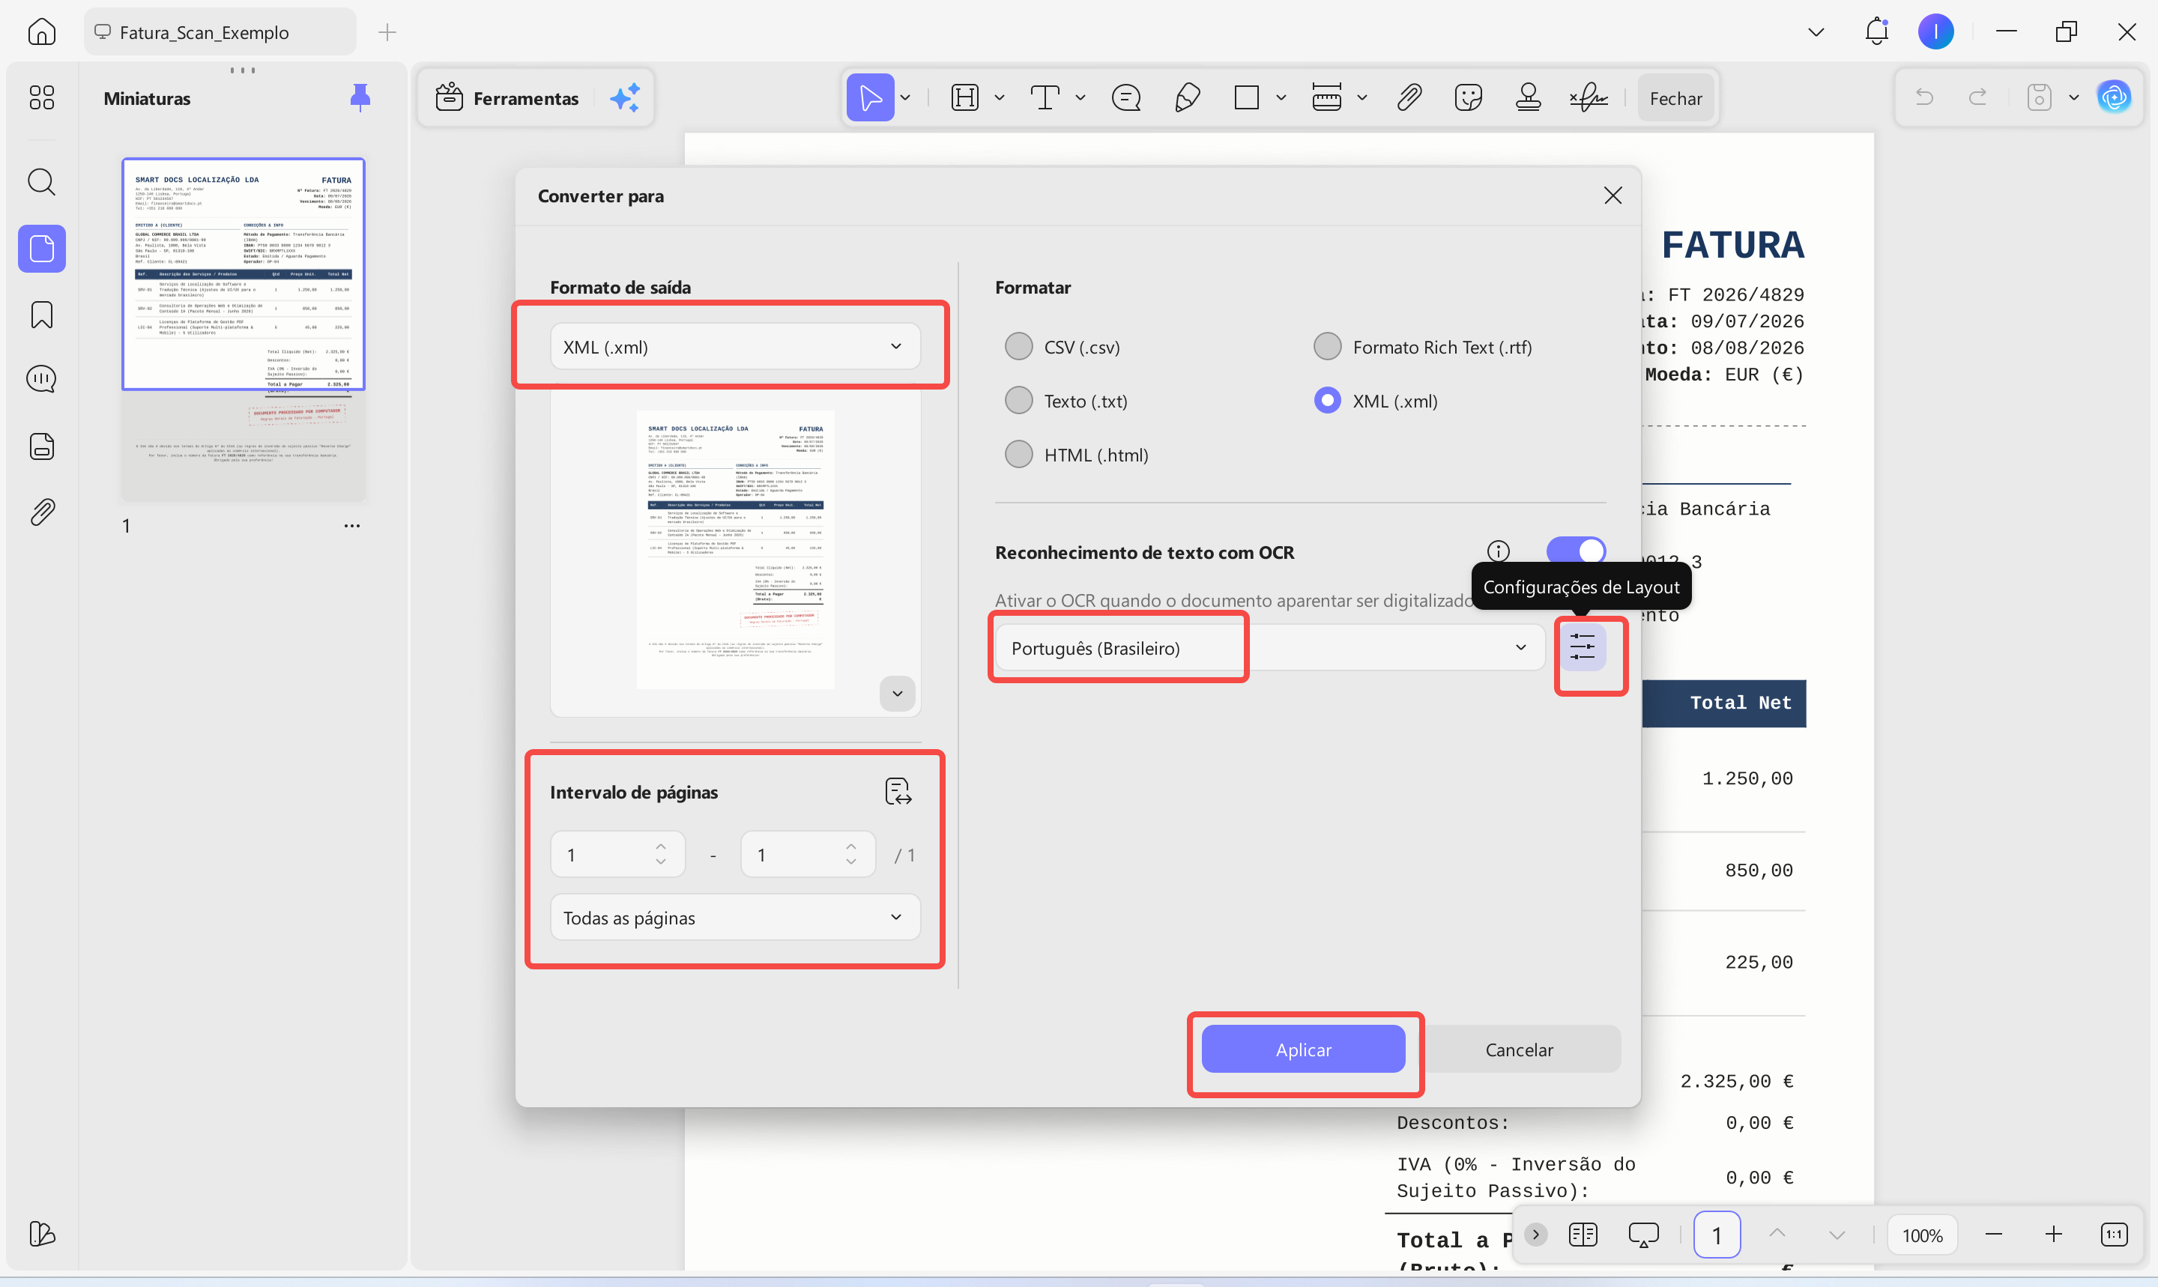The width and height of the screenshot is (2158, 1287).
Task: Open the search sidebar icon
Action: click(x=42, y=182)
